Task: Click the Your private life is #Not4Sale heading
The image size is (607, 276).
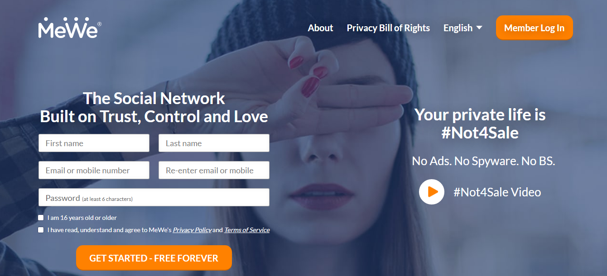Action: (x=480, y=124)
